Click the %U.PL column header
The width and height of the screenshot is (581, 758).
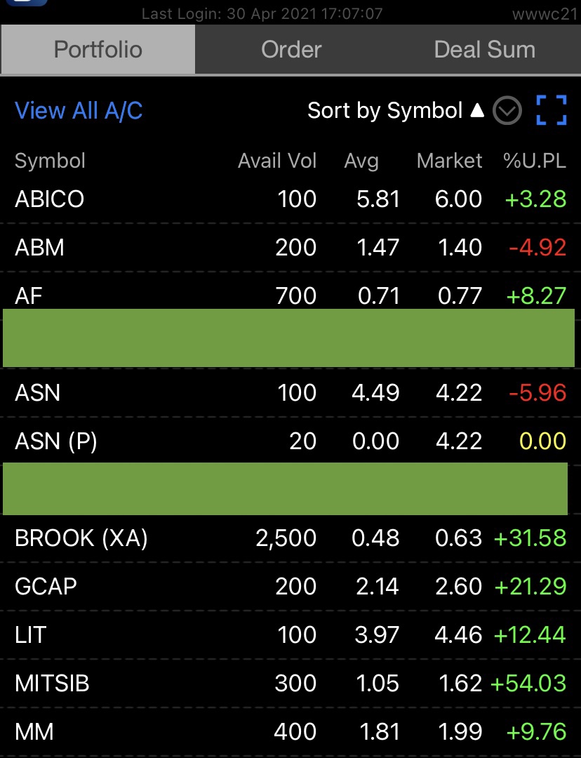[x=534, y=161]
